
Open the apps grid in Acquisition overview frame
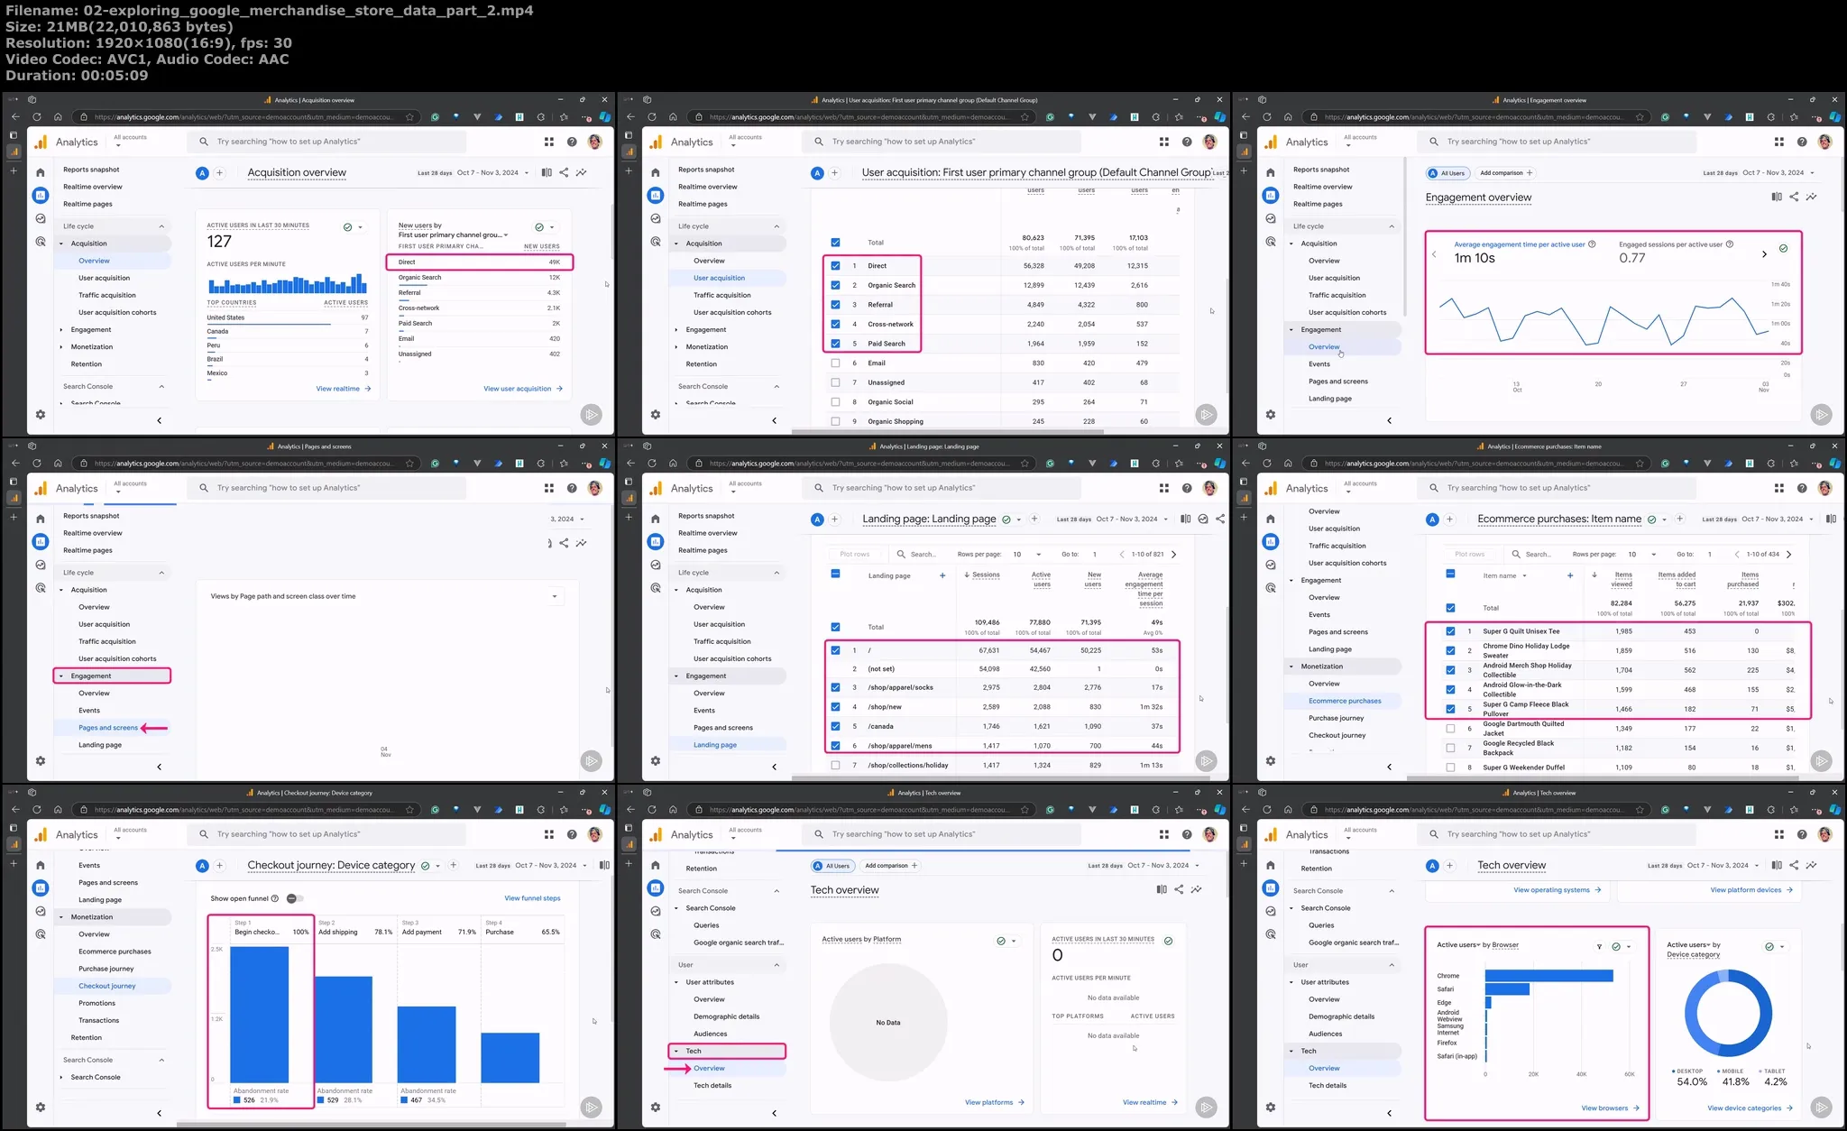548,142
